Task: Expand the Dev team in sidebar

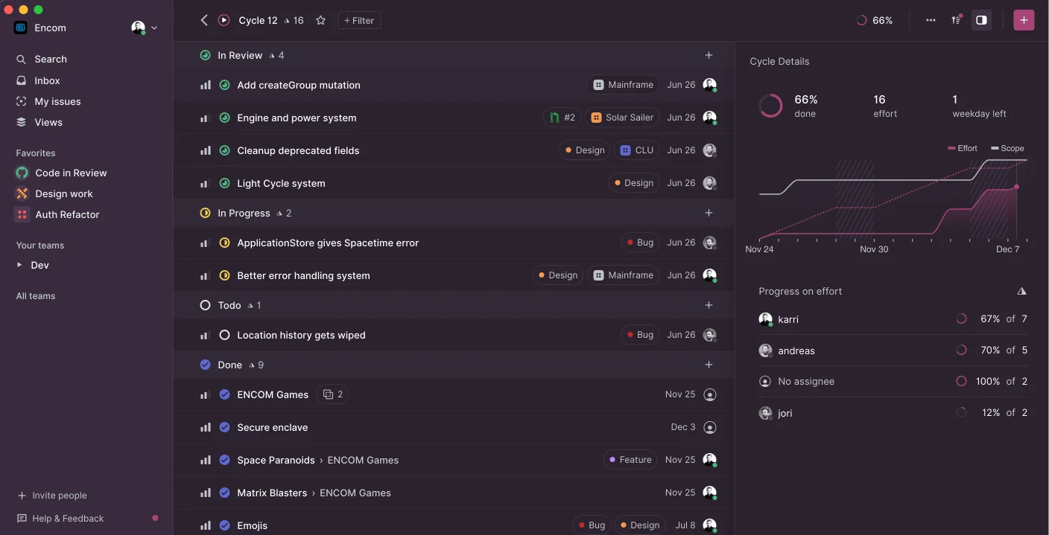Action: pyautogui.click(x=21, y=265)
